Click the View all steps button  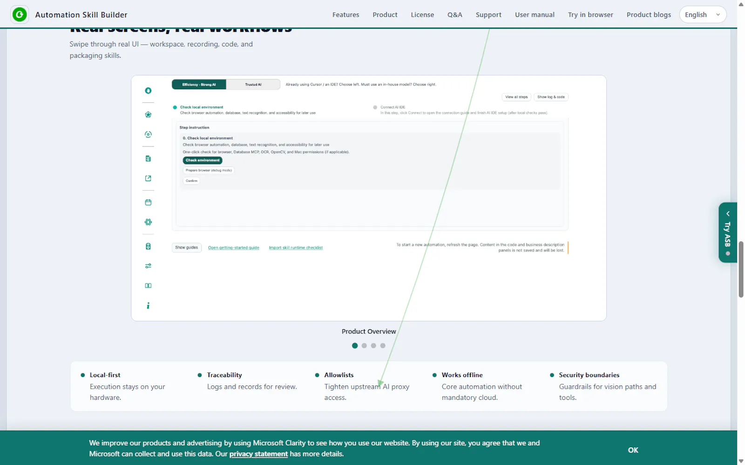(x=516, y=97)
